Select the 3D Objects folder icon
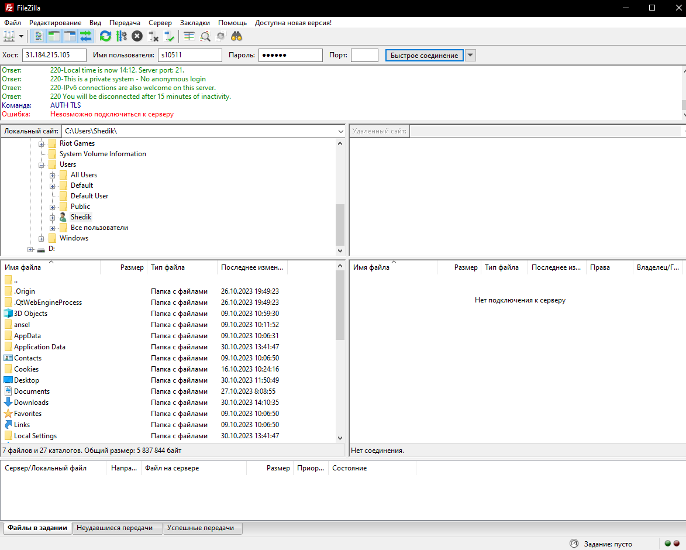The height and width of the screenshot is (550, 686). click(x=8, y=313)
